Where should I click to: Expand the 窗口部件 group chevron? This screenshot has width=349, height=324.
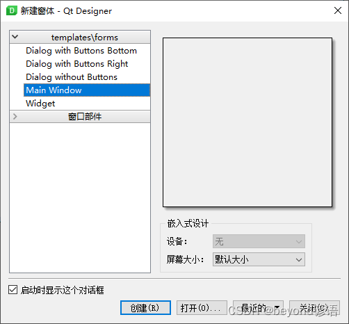pos(15,116)
